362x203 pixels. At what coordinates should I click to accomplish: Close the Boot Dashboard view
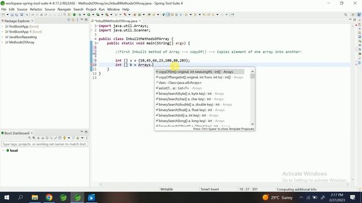pyautogui.click(x=32, y=133)
